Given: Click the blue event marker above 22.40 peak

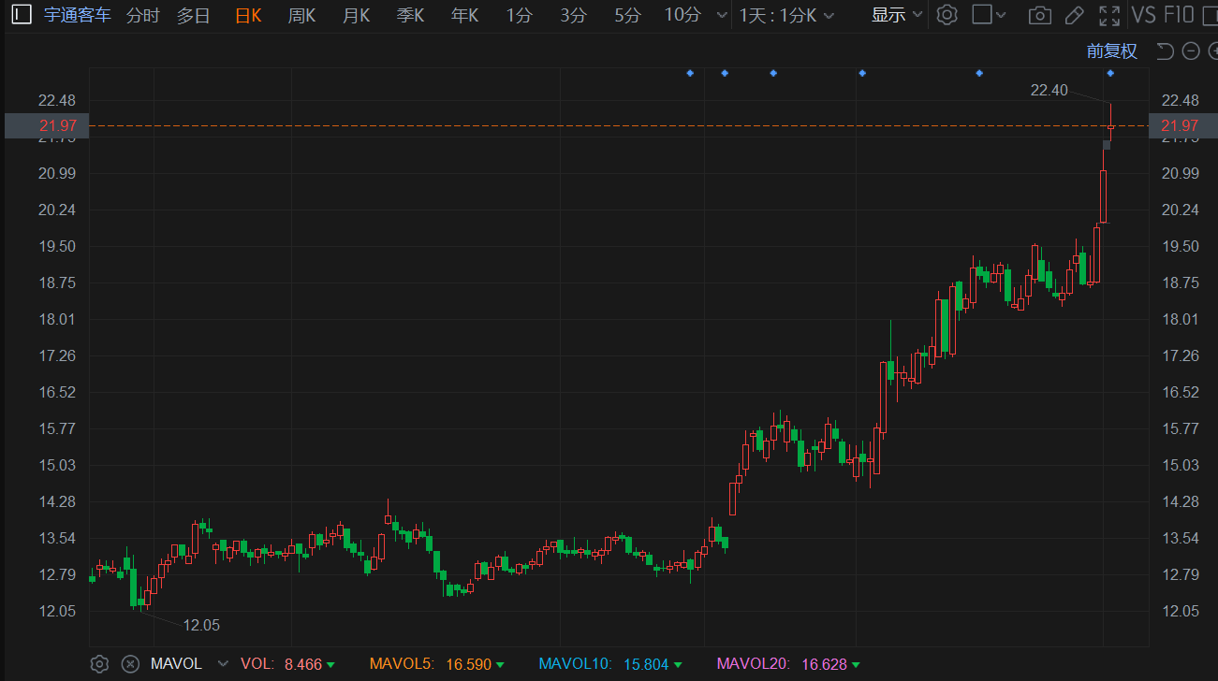Looking at the screenshot, I should [x=1110, y=73].
